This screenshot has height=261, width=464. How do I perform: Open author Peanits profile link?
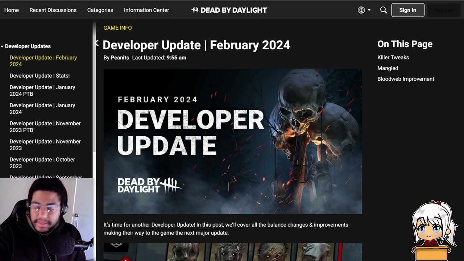(x=120, y=58)
